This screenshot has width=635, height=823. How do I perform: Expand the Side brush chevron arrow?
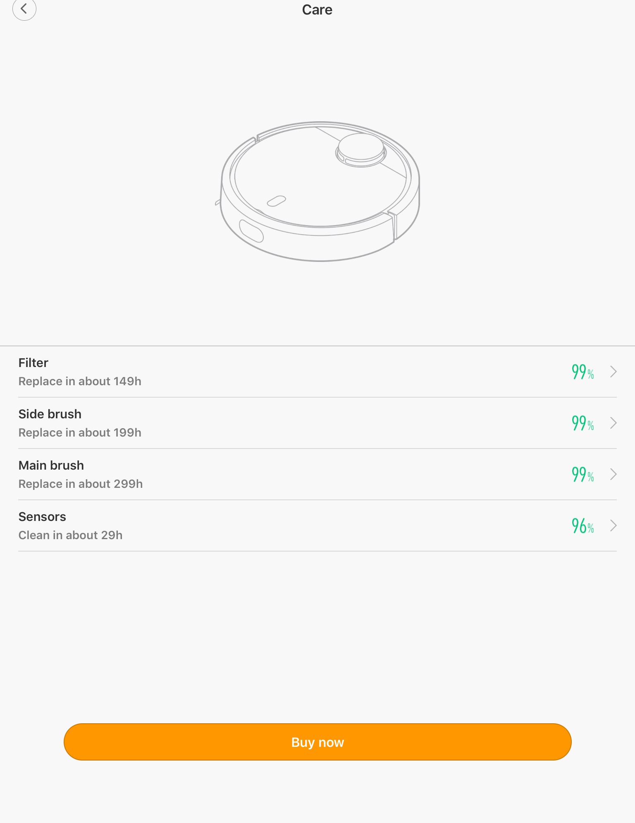[x=613, y=423]
